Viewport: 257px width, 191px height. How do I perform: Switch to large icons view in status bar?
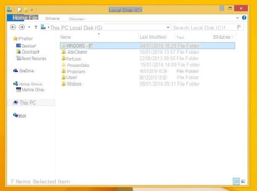243,181
